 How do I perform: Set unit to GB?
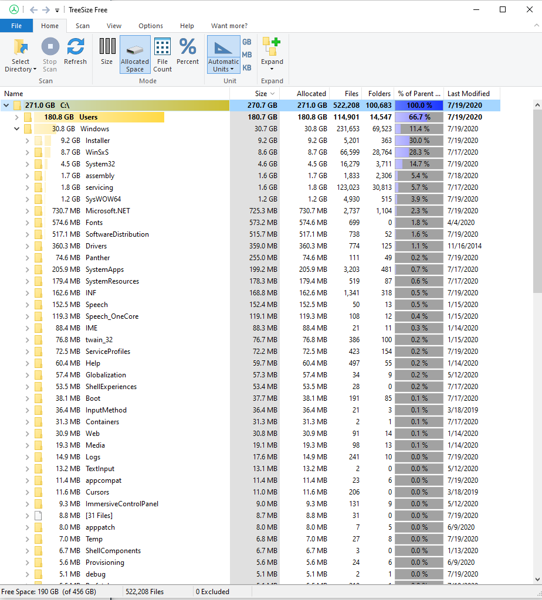click(247, 42)
